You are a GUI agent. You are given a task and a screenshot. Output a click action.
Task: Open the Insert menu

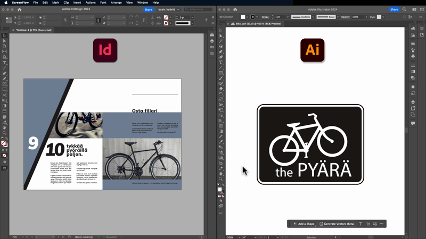(77, 3)
